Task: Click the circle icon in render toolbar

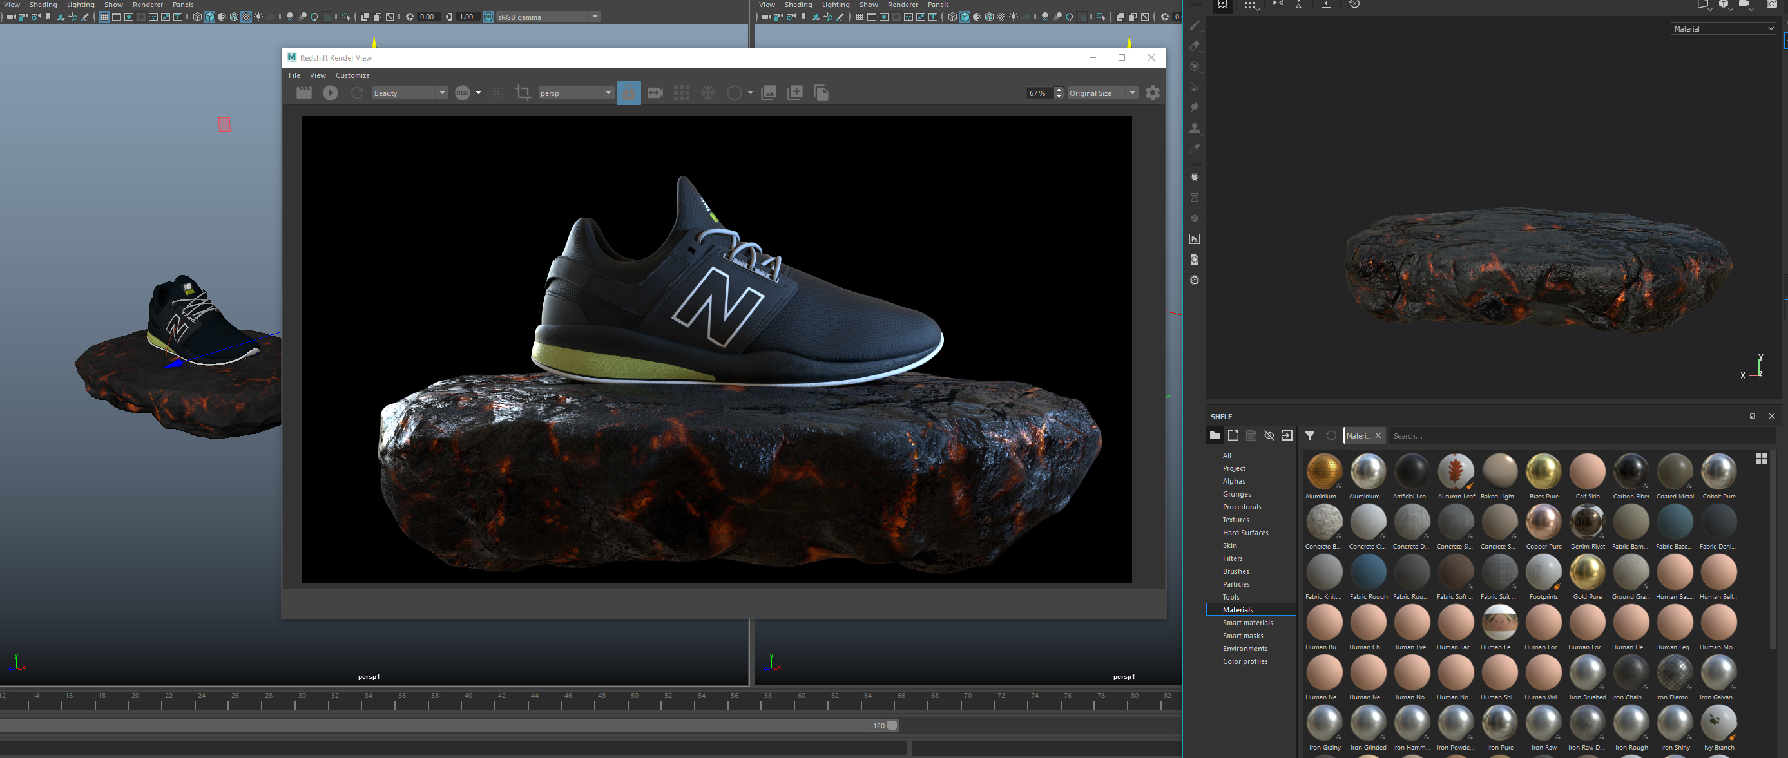Action: 735,93
